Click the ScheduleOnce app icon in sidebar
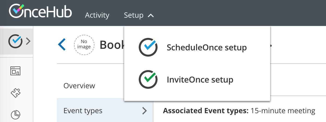The width and height of the screenshot is (326, 122). coord(15,41)
